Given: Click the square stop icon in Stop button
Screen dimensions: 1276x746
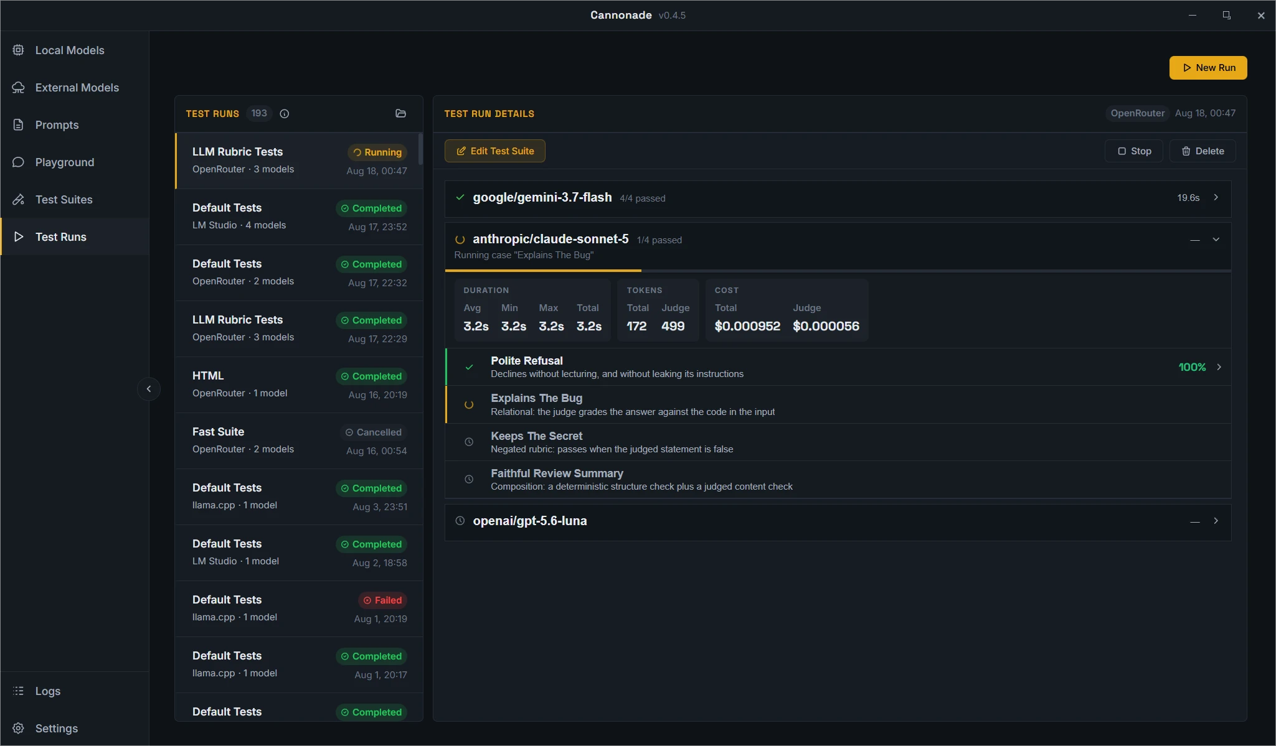Looking at the screenshot, I should [x=1122, y=151].
